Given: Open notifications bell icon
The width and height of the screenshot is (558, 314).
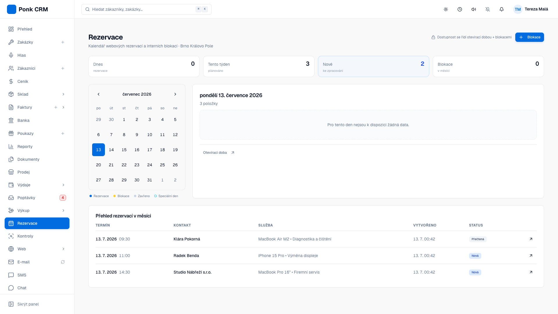Looking at the screenshot, I should 502,9.
